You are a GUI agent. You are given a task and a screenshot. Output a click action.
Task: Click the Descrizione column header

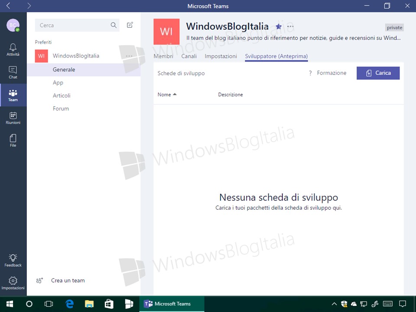coord(230,95)
